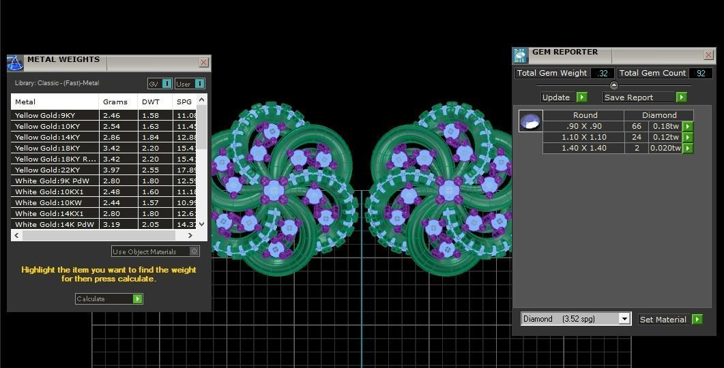Click the Grams column header

pos(118,102)
